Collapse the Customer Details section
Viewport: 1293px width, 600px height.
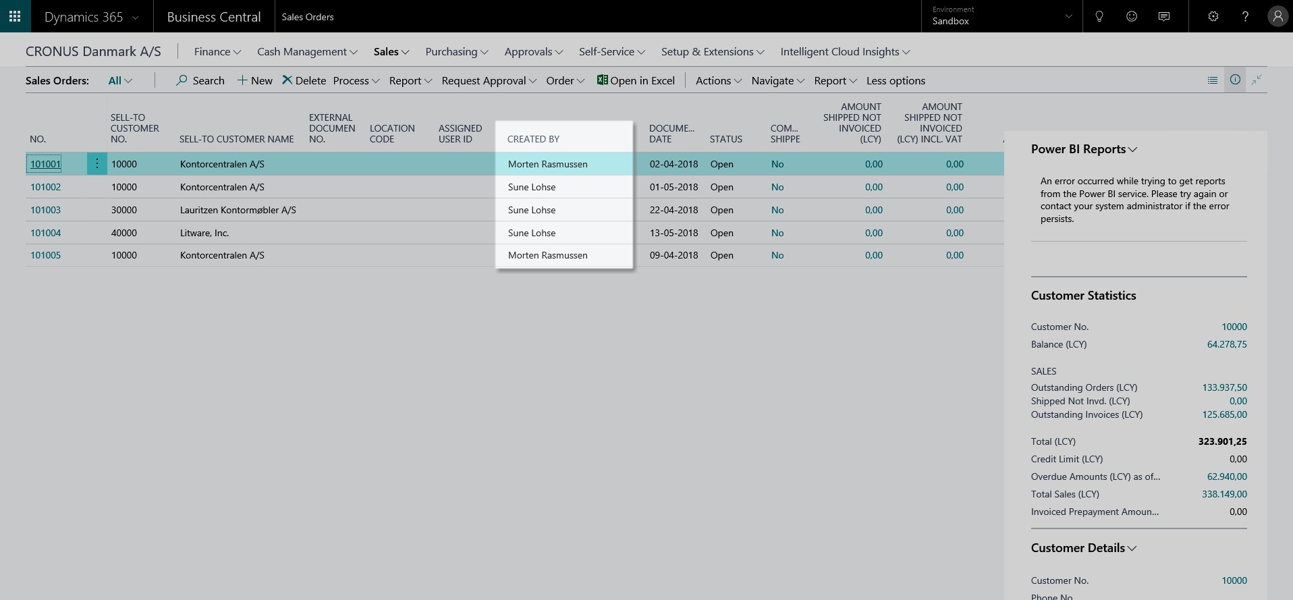click(1083, 548)
